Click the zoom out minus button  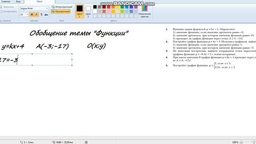coord(241,142)
